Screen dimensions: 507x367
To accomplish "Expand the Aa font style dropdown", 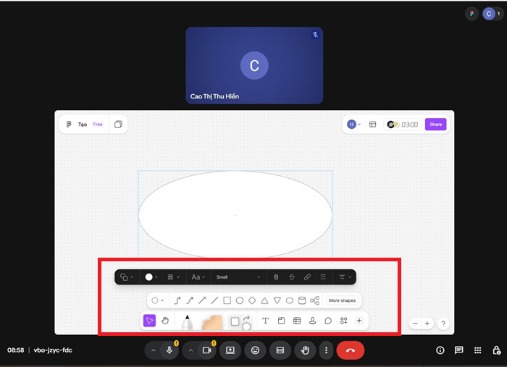I will (198, 277).
